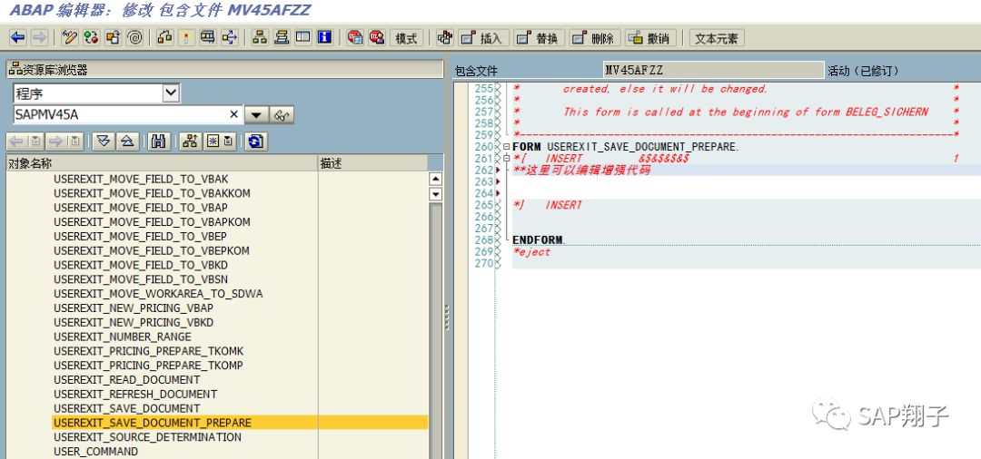Collapse all nodes with double up arrows
The height and width of the screenshot is (459, 981).
(126, 142)
